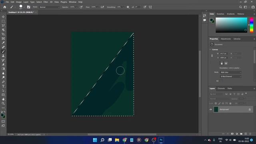Open the brush settings panel icon
The image size is (256, 144).
point(28,7)
